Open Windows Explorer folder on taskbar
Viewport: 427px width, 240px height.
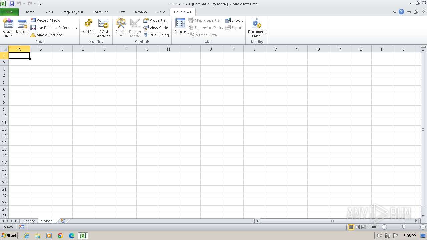[x=38, y=236]
